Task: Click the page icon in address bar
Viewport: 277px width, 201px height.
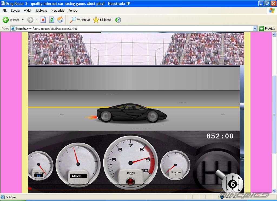Action: pos(13,28)
